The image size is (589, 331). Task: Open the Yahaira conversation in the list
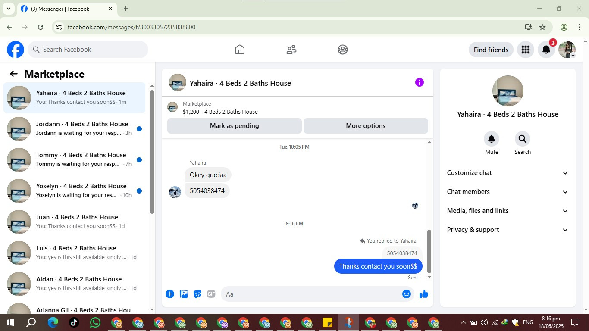point(75,98)
